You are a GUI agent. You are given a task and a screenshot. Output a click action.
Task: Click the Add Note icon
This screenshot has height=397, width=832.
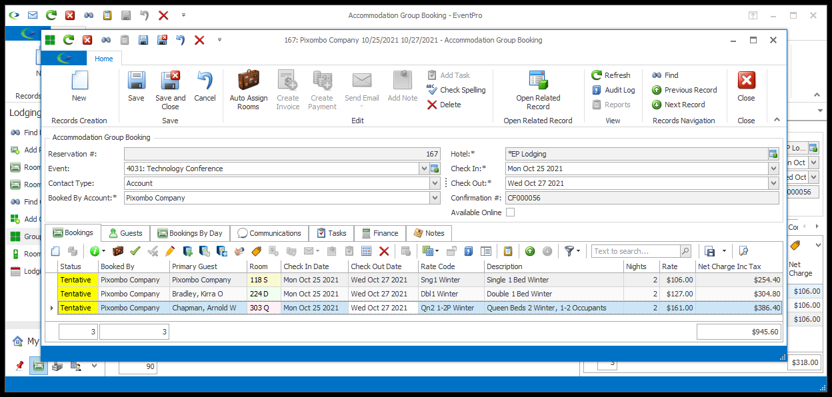pyautogui.click(x=403, y=81)
